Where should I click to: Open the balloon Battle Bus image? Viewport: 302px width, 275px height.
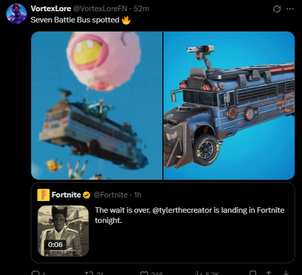(97, 106)
